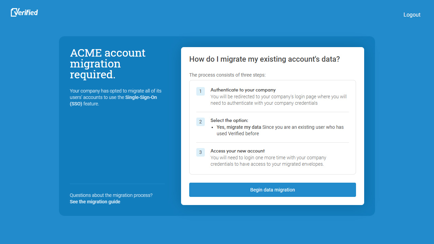Select the 'Yes, migrate my data' bullet text

(x=239, y=127)
